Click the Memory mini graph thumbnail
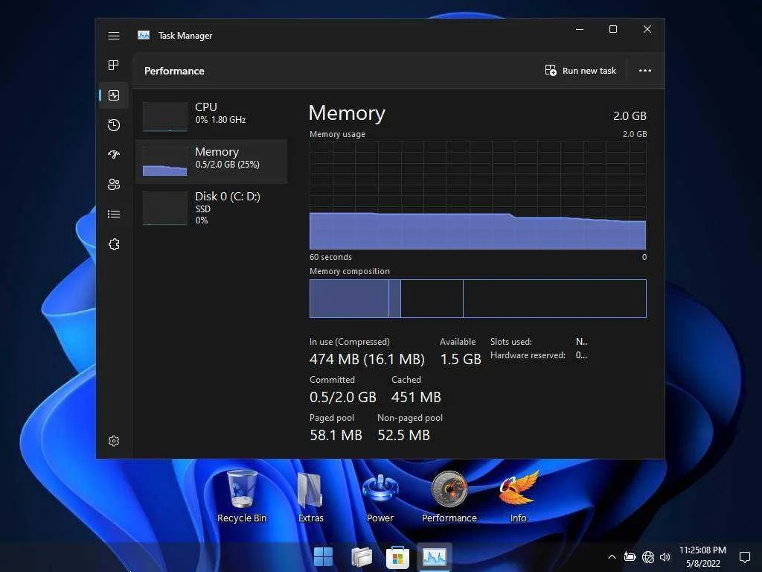The width and height of the screenshot is (762, 572). (165, 161)
